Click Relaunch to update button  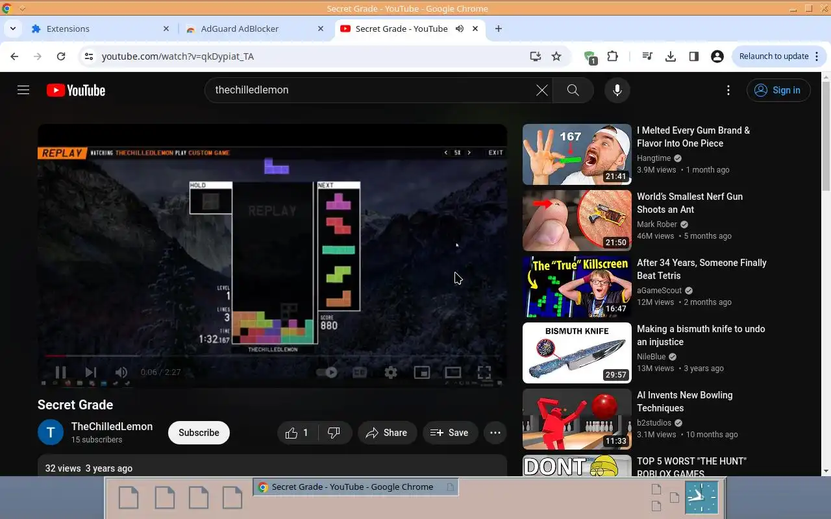pos(779,56)
